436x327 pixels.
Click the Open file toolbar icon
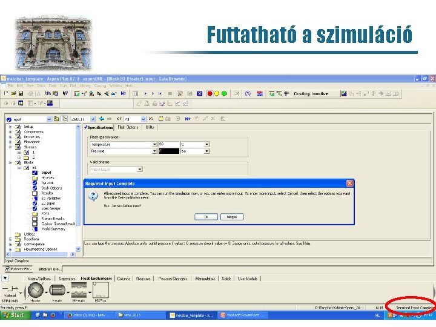[13, 94]
